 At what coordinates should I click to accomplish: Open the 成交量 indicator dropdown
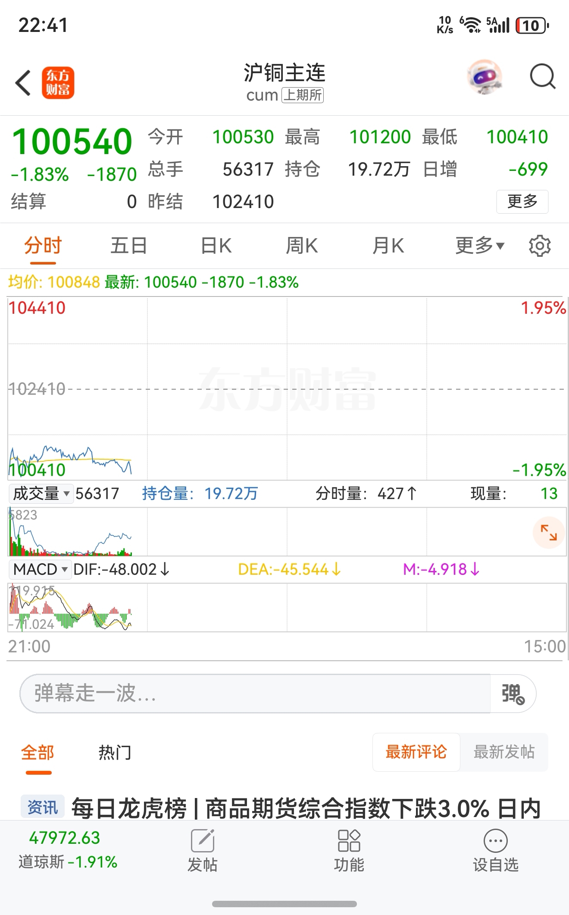(41, 493)
